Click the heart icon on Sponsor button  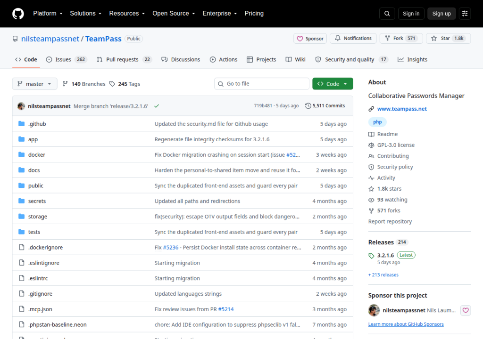(300, 39)
